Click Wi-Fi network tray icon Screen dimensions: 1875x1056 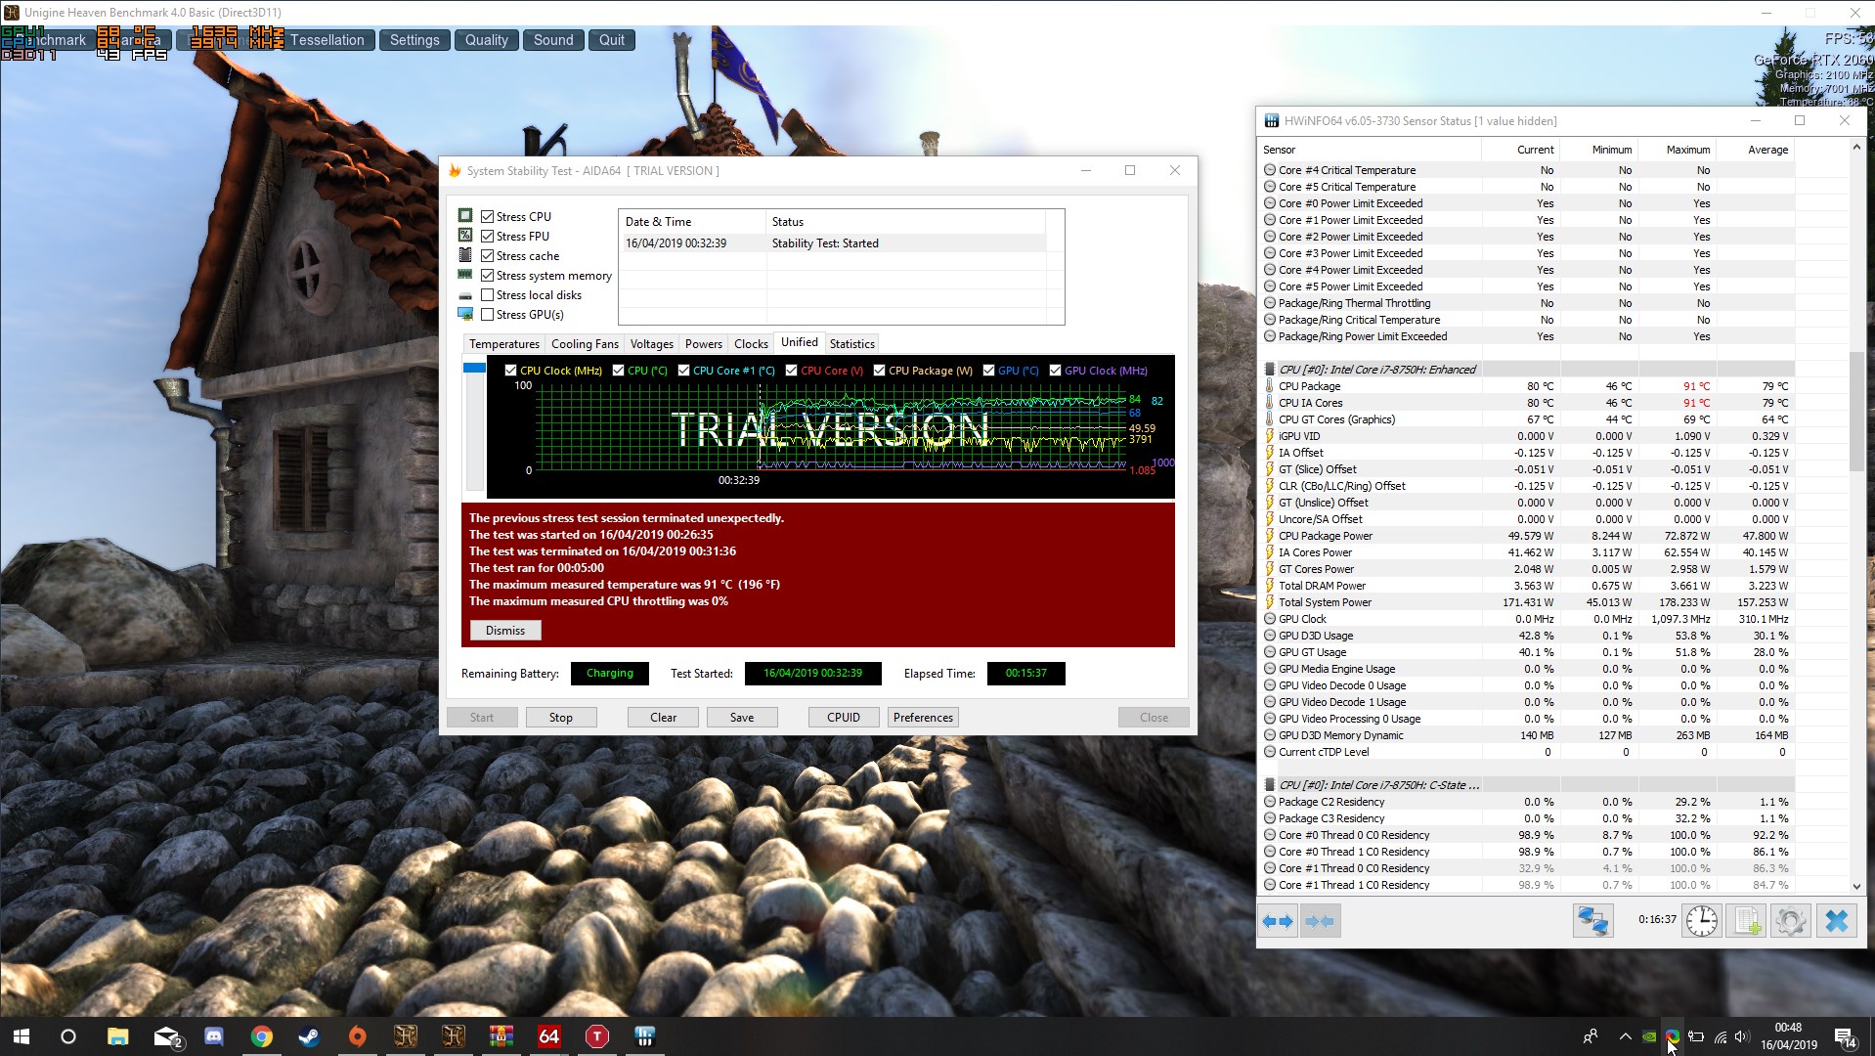coord(1721,1036)
